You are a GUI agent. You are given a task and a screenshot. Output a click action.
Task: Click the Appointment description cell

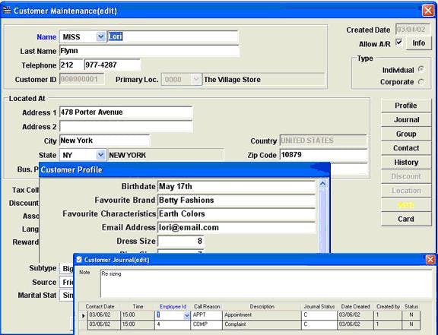click(x=262, y=315)
